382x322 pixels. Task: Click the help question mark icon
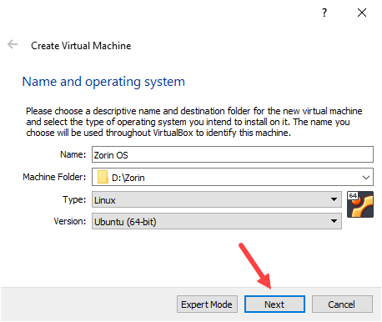click(x=324, y=13)
